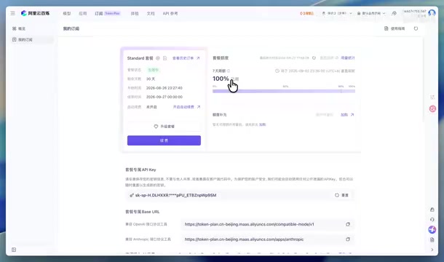Screen dimensions: 444x262
Task: Click the masked sk-sp API key text
Action: point(176,195)
